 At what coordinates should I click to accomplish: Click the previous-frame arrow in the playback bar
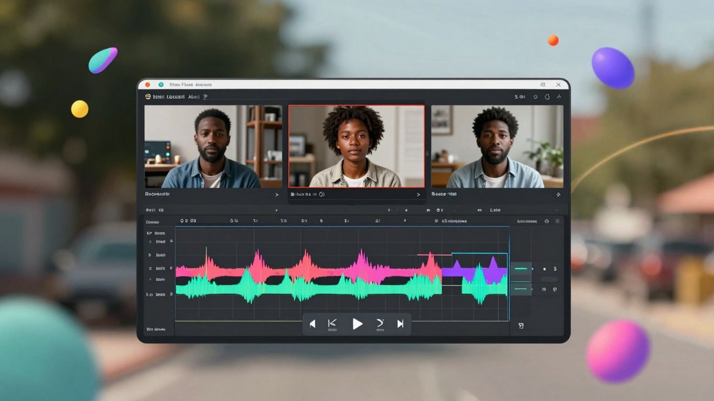click(312, 324)
